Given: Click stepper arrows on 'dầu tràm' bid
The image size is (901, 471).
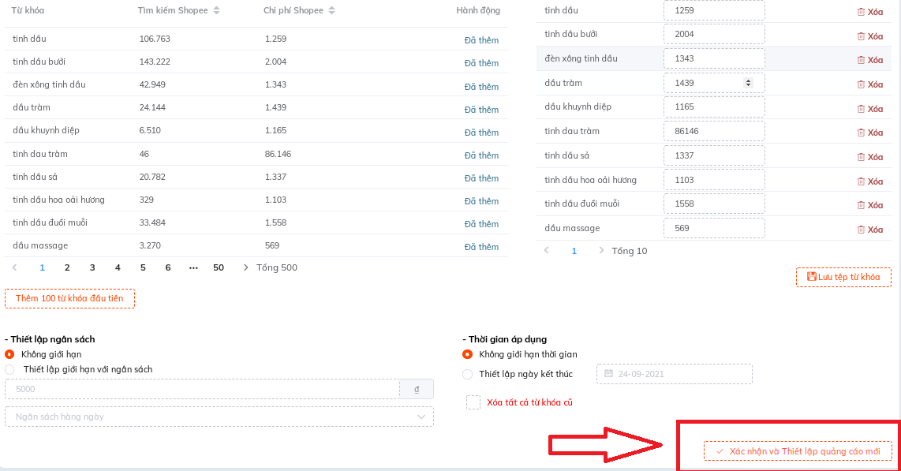Looking at the screenshot, I should 748,83.
